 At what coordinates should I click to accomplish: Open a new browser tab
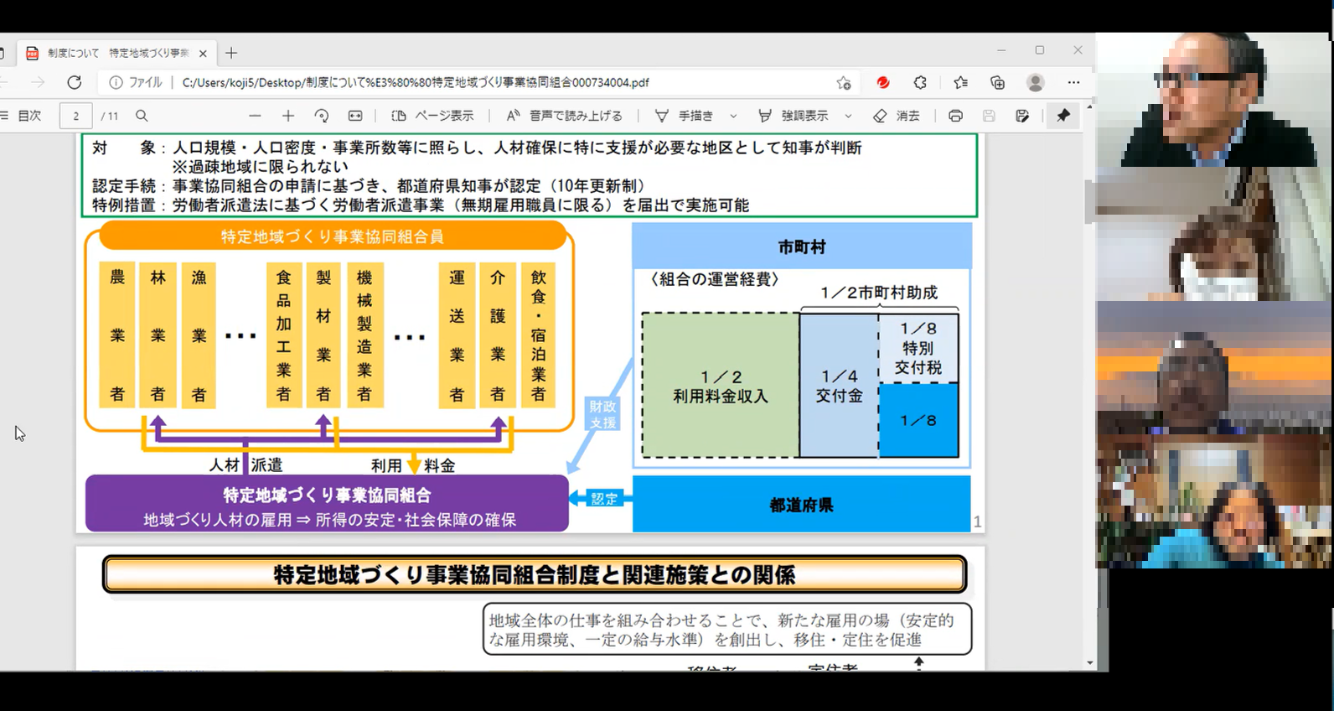coord(231,53)
